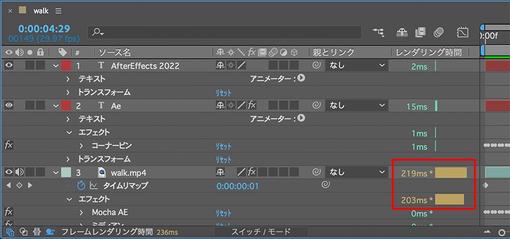Expand the Corner Pin effect
The image size is (510, 239).
point(81,146)
